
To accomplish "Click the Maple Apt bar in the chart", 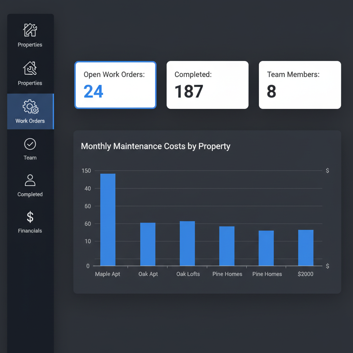I will (108, 220).
